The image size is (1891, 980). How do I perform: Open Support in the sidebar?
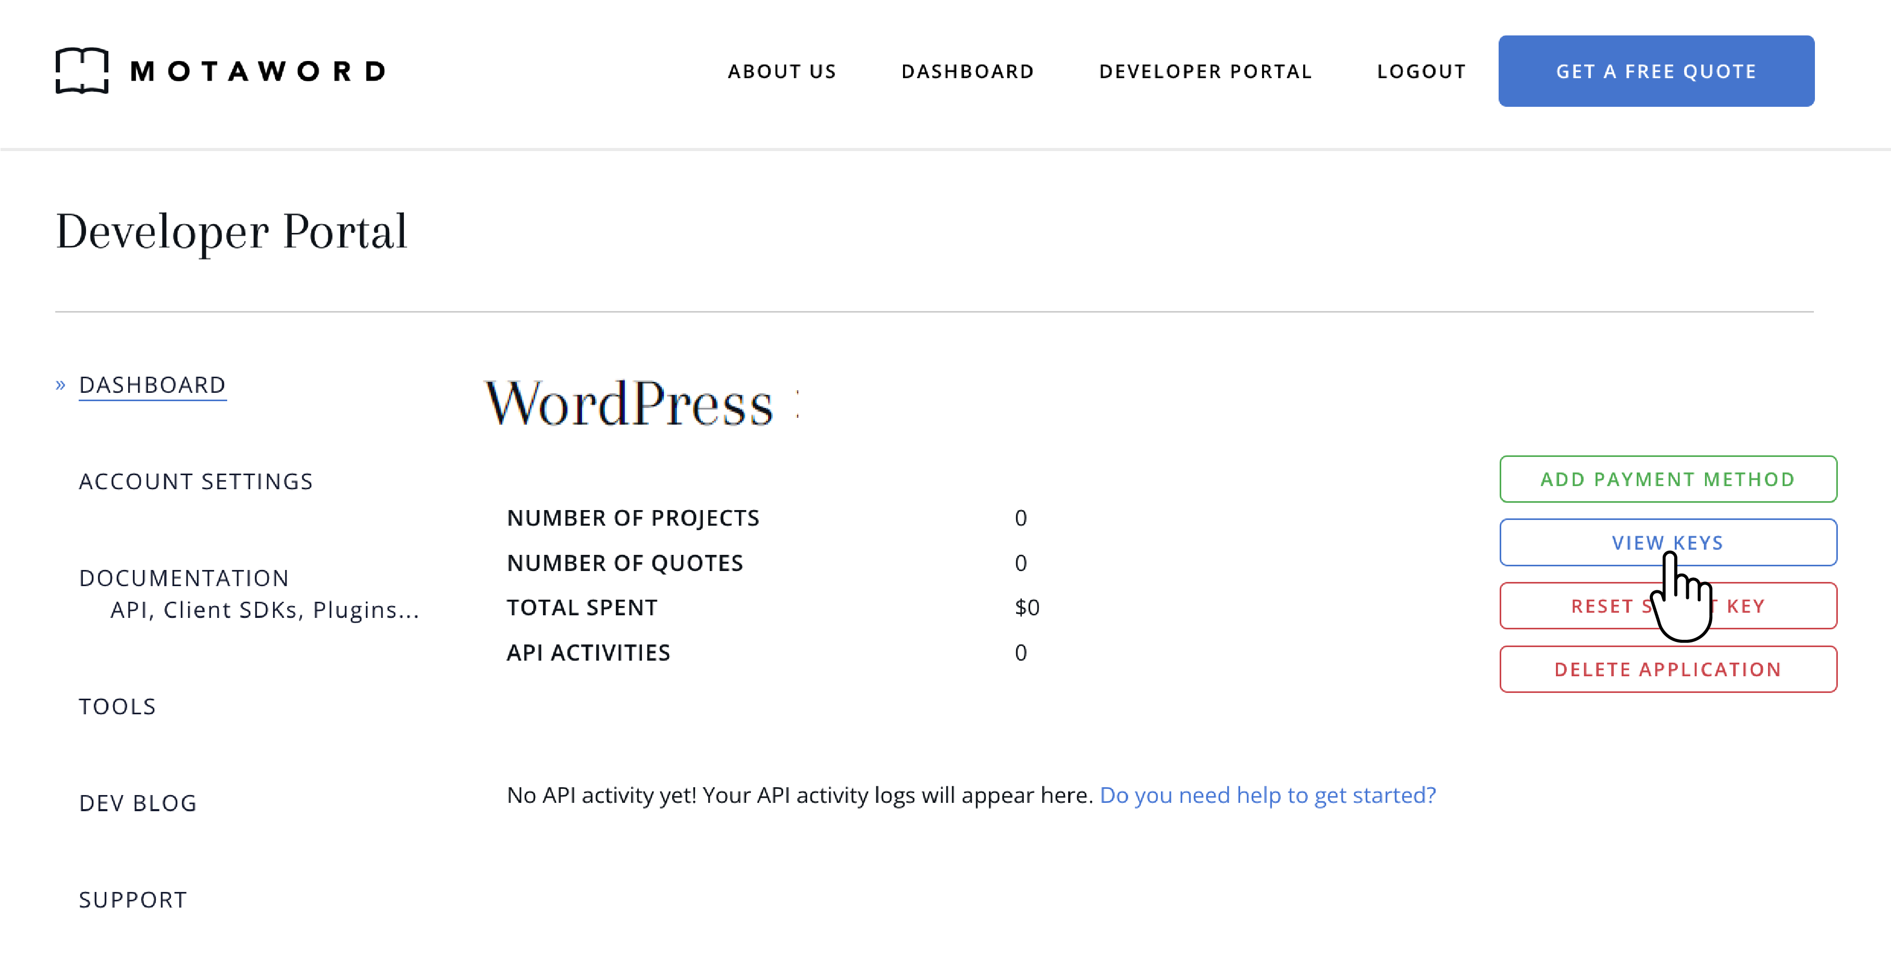tap(133, 899)
